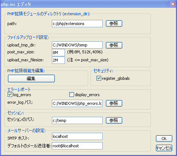Click the upload_max_filesize field showing 2M
The image size is (177, 156).
pos(58,60)
